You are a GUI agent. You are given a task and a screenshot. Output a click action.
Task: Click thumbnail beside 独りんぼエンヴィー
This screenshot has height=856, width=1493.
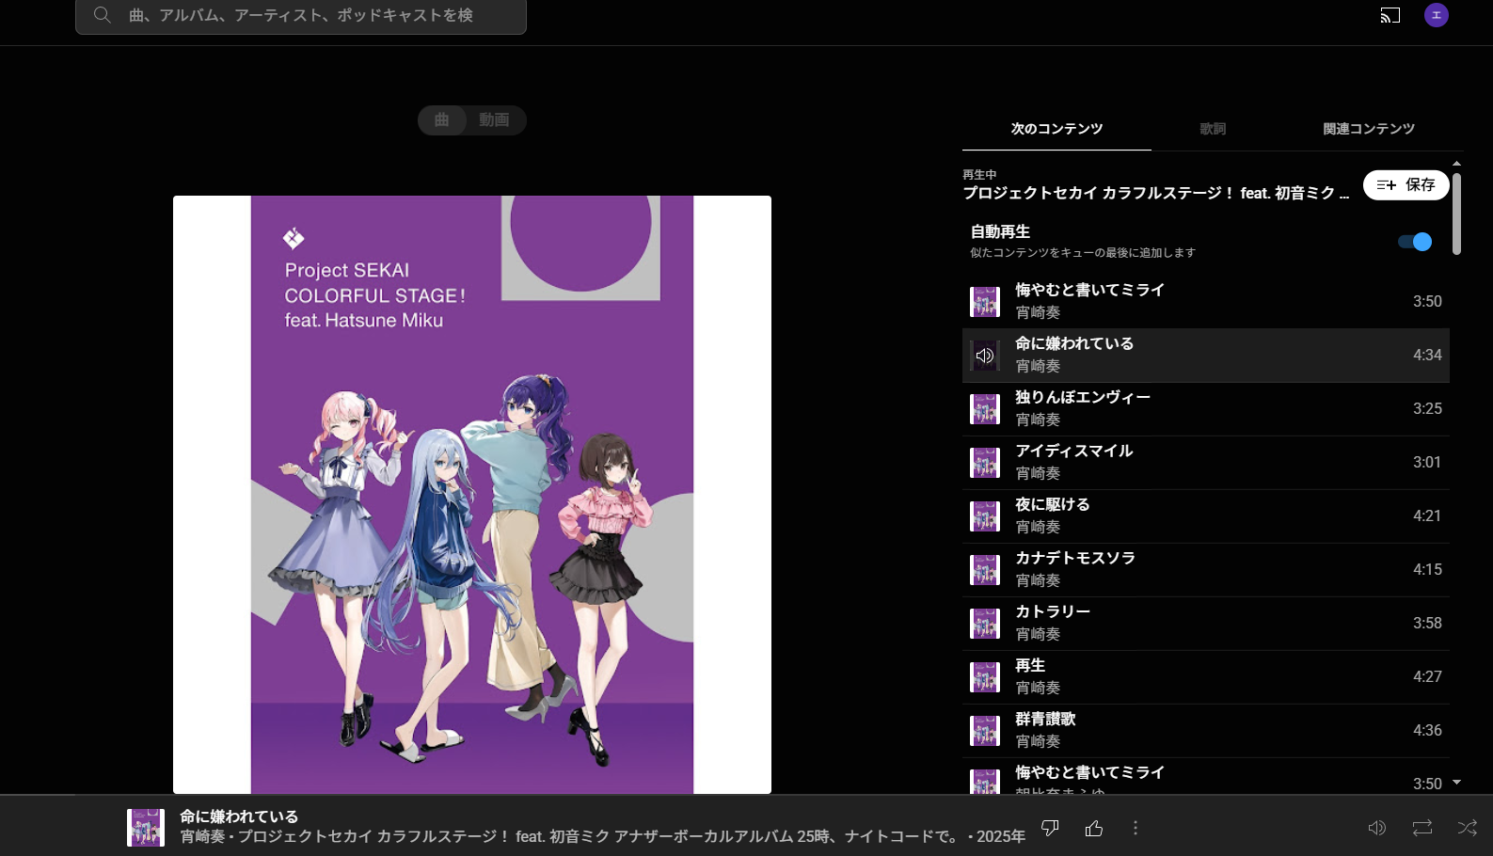(x=985, y=409)
